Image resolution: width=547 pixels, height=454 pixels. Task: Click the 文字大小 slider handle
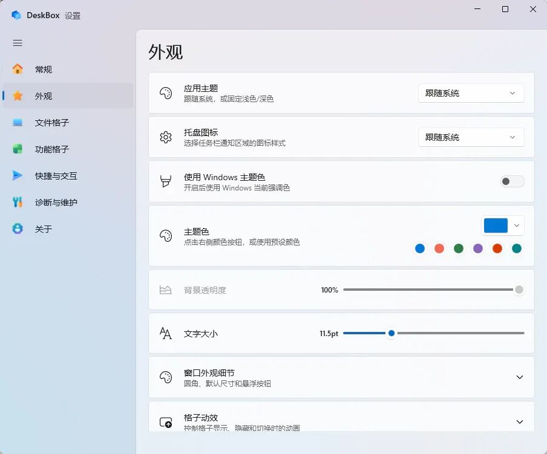click(x=391, y=333)
